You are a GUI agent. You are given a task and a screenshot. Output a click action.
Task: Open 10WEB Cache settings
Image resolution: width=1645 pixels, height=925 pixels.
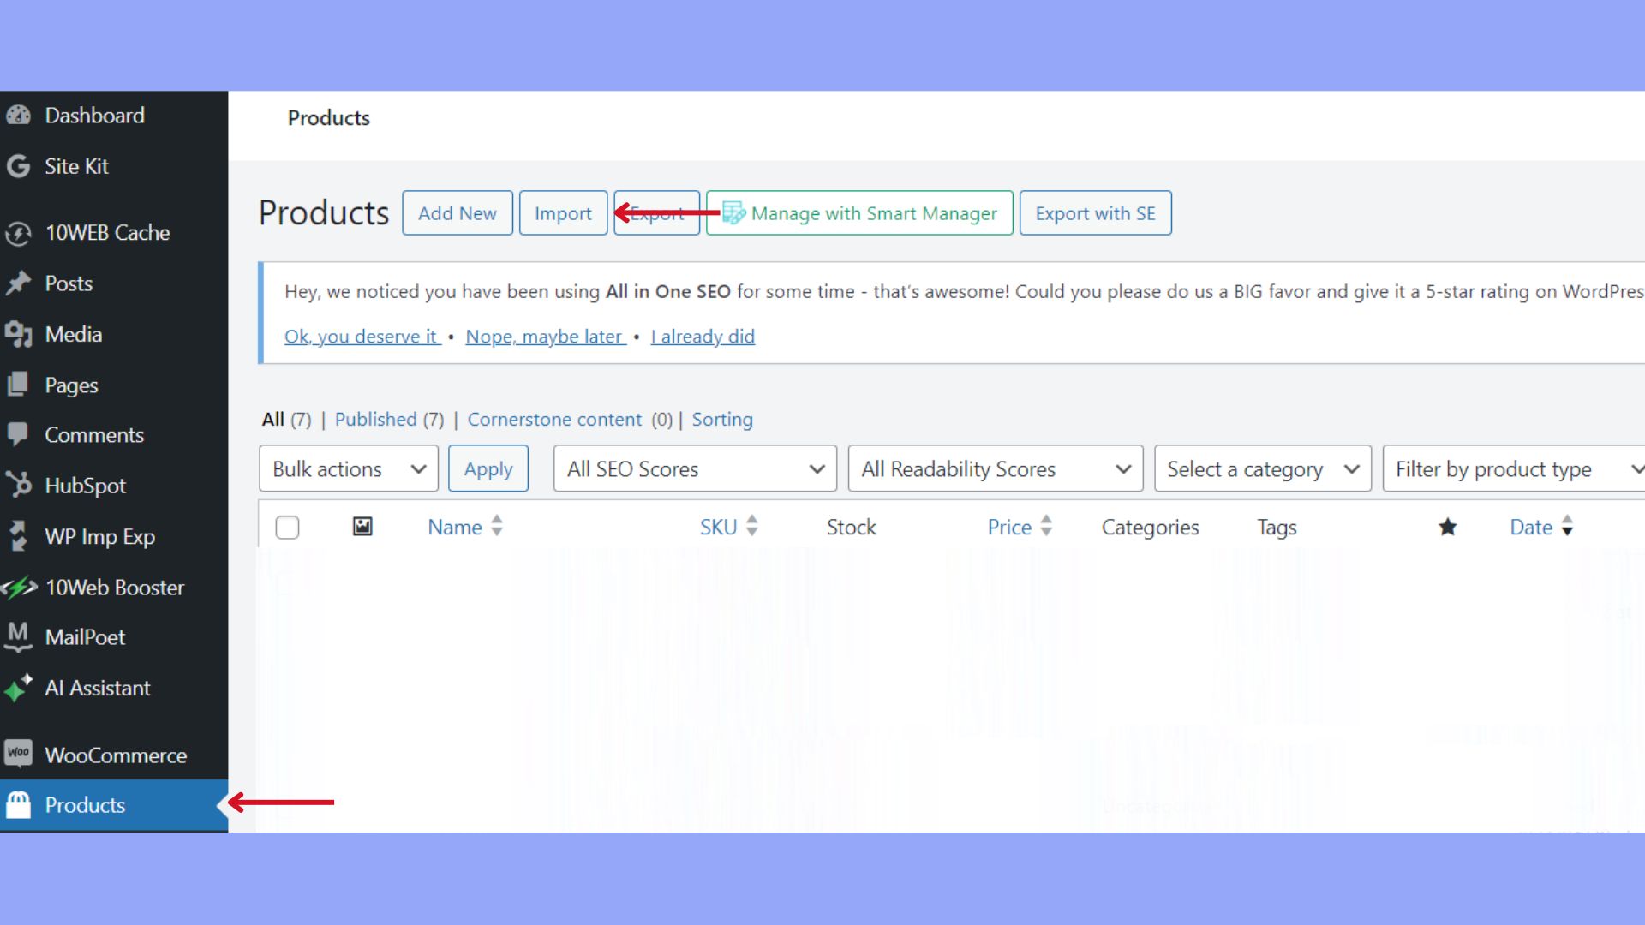19,233
